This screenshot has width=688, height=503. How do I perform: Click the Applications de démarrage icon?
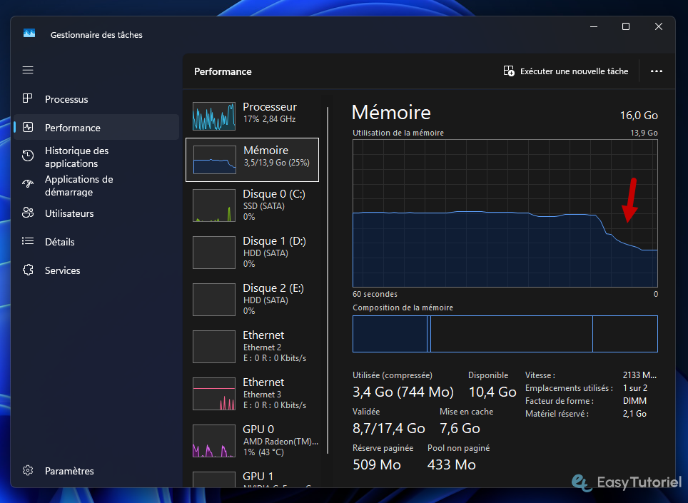[28, 185]
